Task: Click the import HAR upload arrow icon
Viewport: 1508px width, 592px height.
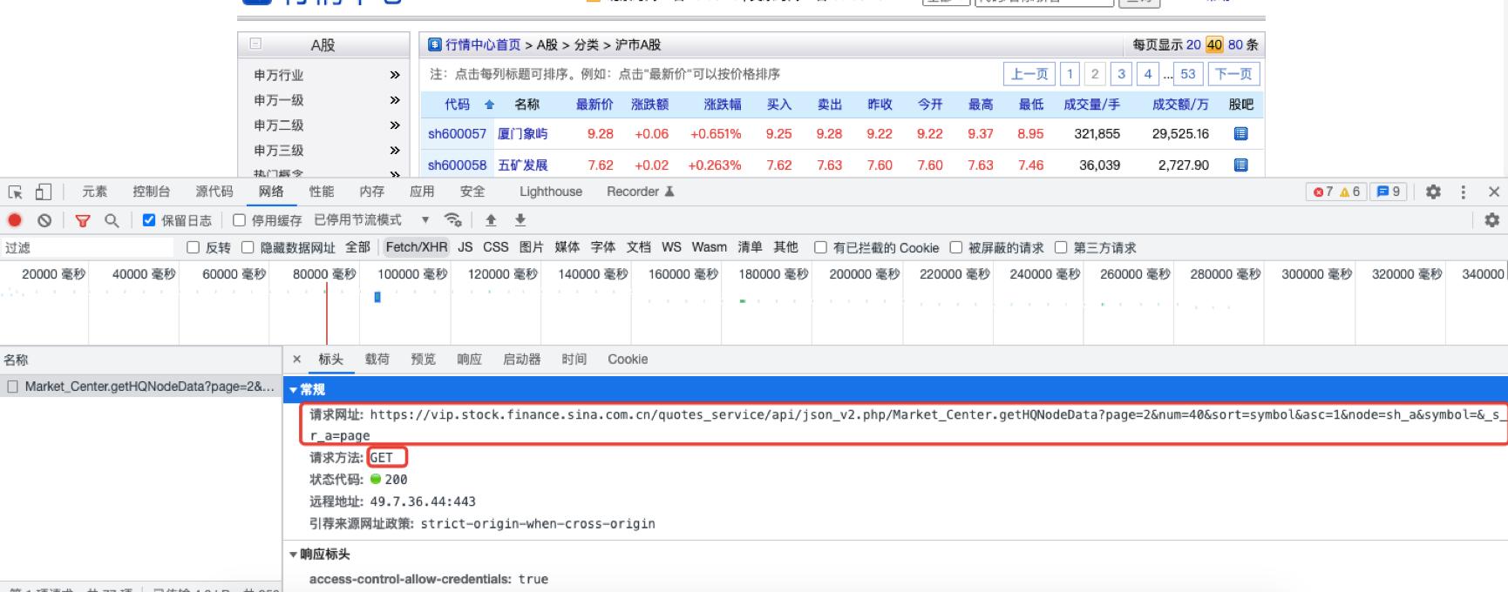Action: 491,220
